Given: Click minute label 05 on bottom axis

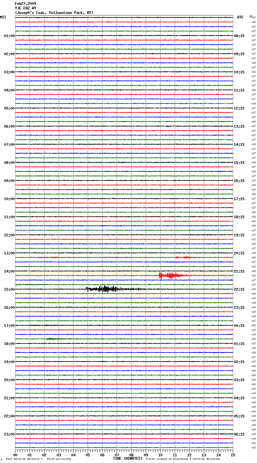Looking at the screenshot, I should coord(88,455).
